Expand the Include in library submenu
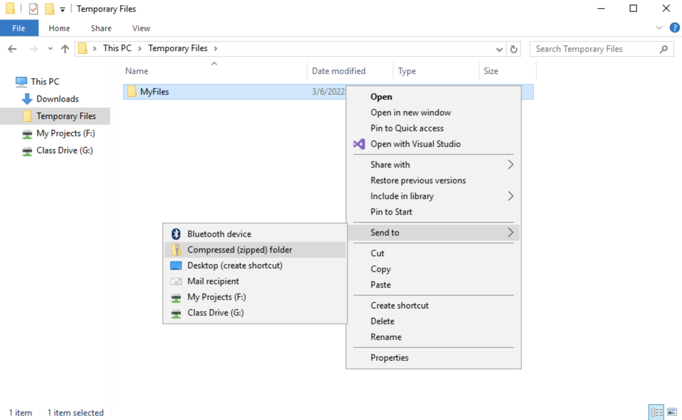The image size is (682, 420). tap(510, 196)
